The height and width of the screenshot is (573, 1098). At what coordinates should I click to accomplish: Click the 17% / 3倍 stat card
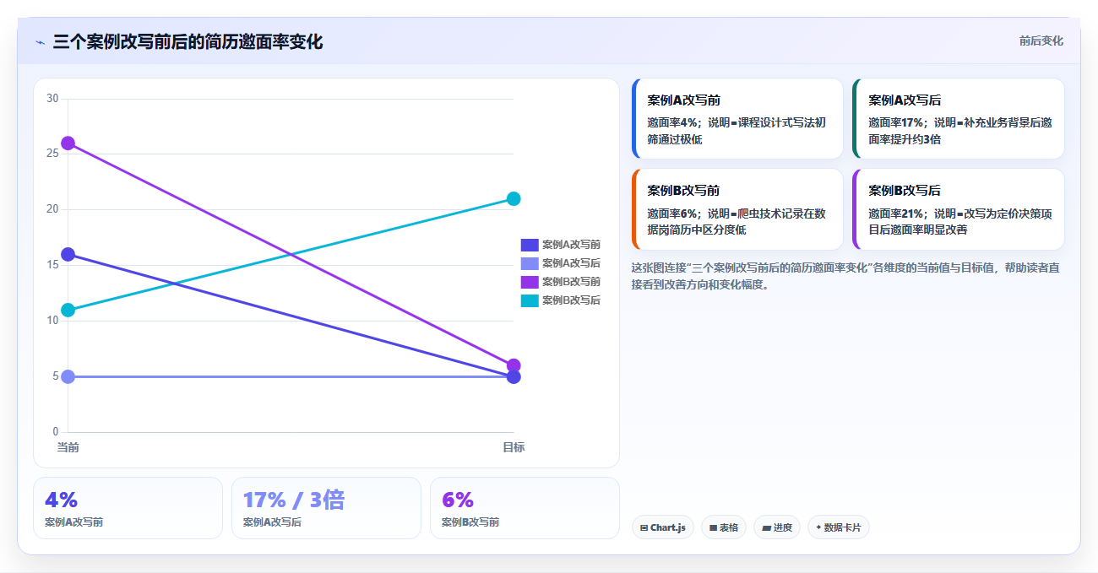(326, 508)
